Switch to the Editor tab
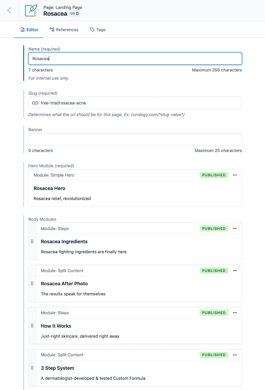Screen dimensions: 265x390 (29, 29)
